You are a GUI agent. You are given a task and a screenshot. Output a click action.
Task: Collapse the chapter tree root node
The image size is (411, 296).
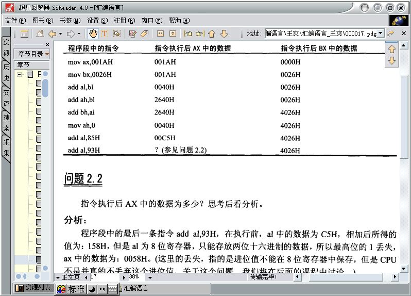click(x=19, y=75)
